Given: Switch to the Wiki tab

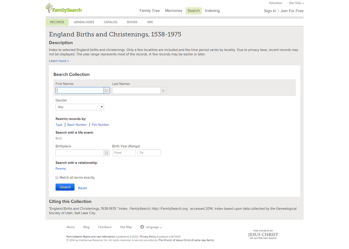Looking at the screenshot, I should 150,22.
